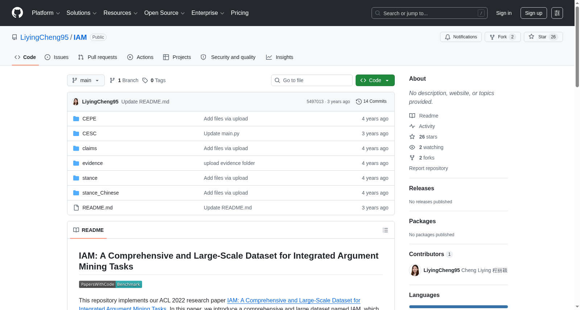Click the eye icon beside 2 watching
This screenshot has width=580, height=310.
(x=412, y=147)
